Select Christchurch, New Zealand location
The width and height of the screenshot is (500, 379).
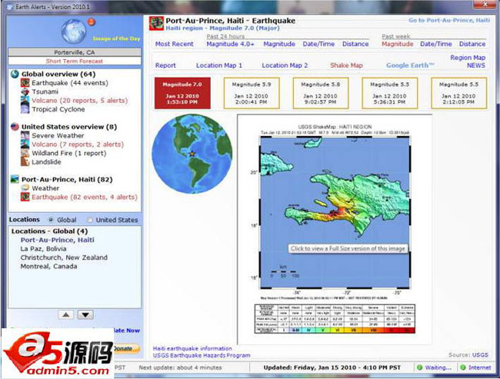64,258
